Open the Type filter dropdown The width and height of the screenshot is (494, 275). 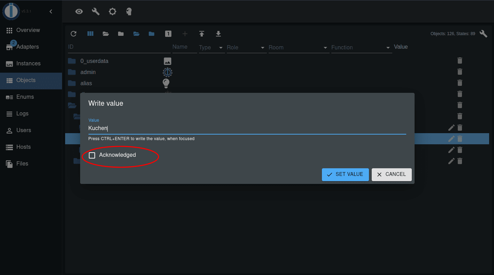(221, 47)
